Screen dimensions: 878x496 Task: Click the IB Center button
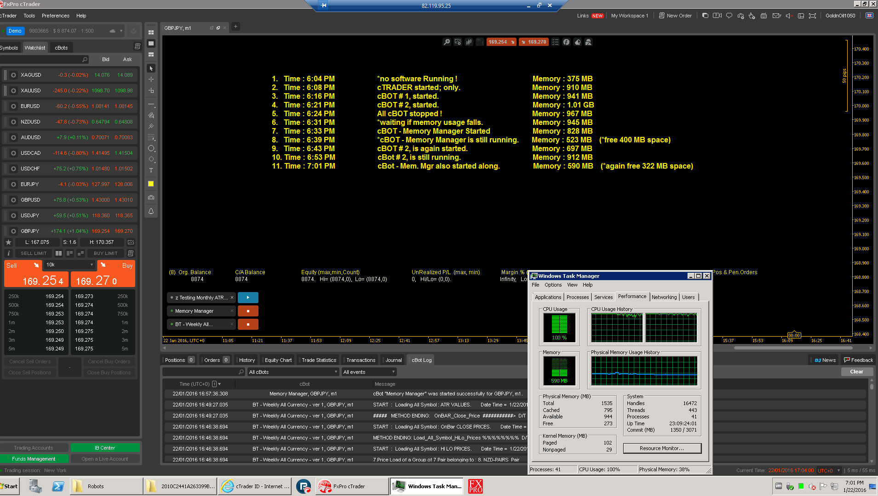click(105, 448)
